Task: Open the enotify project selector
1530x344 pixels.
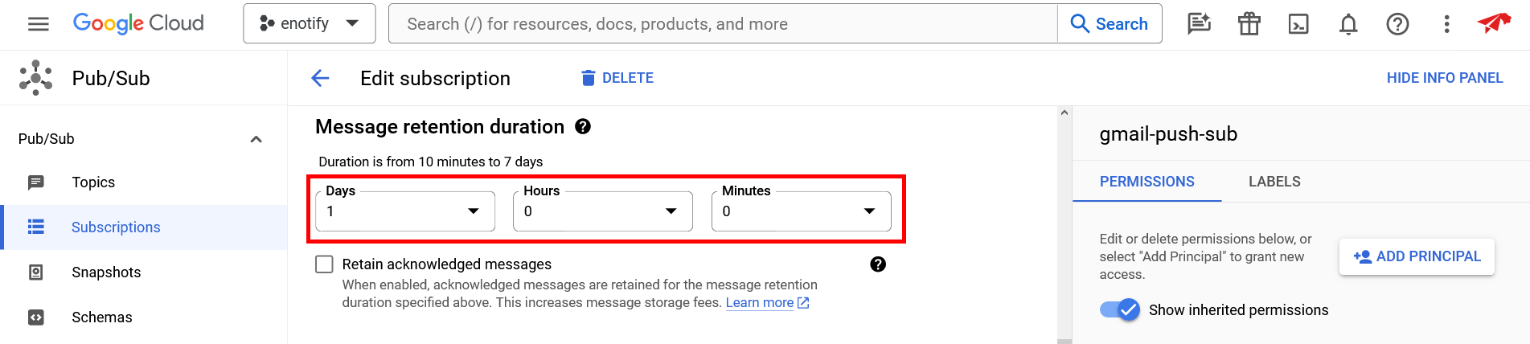Action: tap(309, 24)
